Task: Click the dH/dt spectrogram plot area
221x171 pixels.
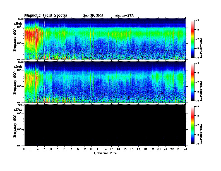Action: (x=105, y=39)
